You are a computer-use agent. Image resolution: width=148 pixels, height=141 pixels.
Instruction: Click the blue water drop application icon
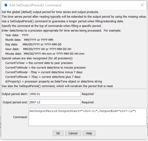[x=6, y=5]
